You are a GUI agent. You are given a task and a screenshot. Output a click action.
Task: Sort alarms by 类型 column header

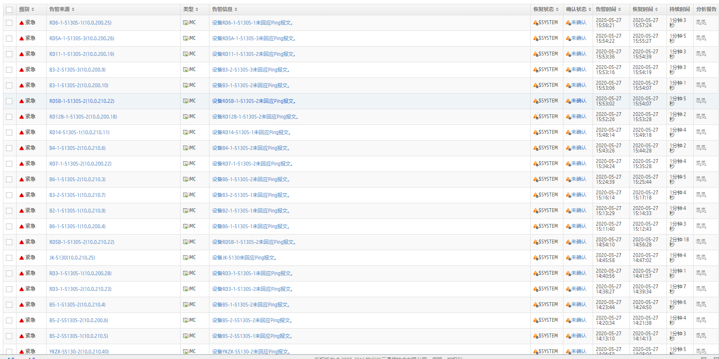click(191, 9)
